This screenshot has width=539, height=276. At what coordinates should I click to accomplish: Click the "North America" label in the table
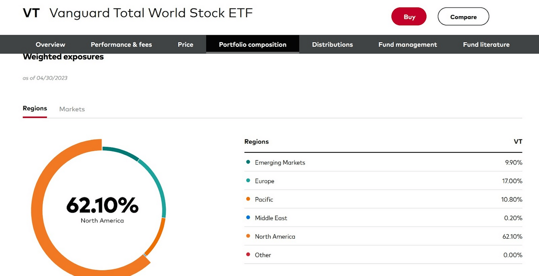tap(275, 236)
